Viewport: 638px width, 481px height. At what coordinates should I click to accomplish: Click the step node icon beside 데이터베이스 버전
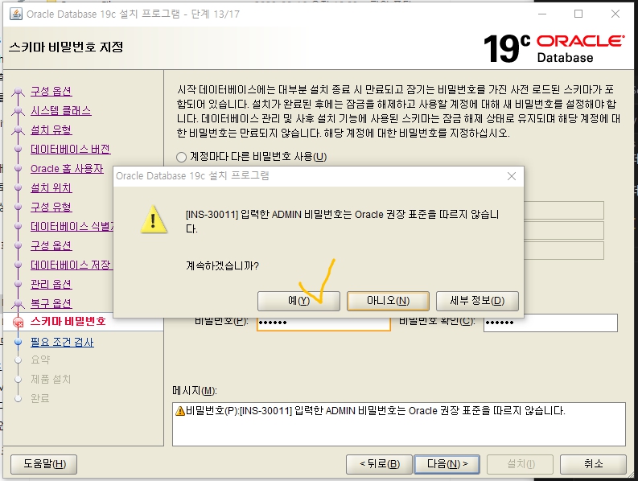[x=18, y=149]
